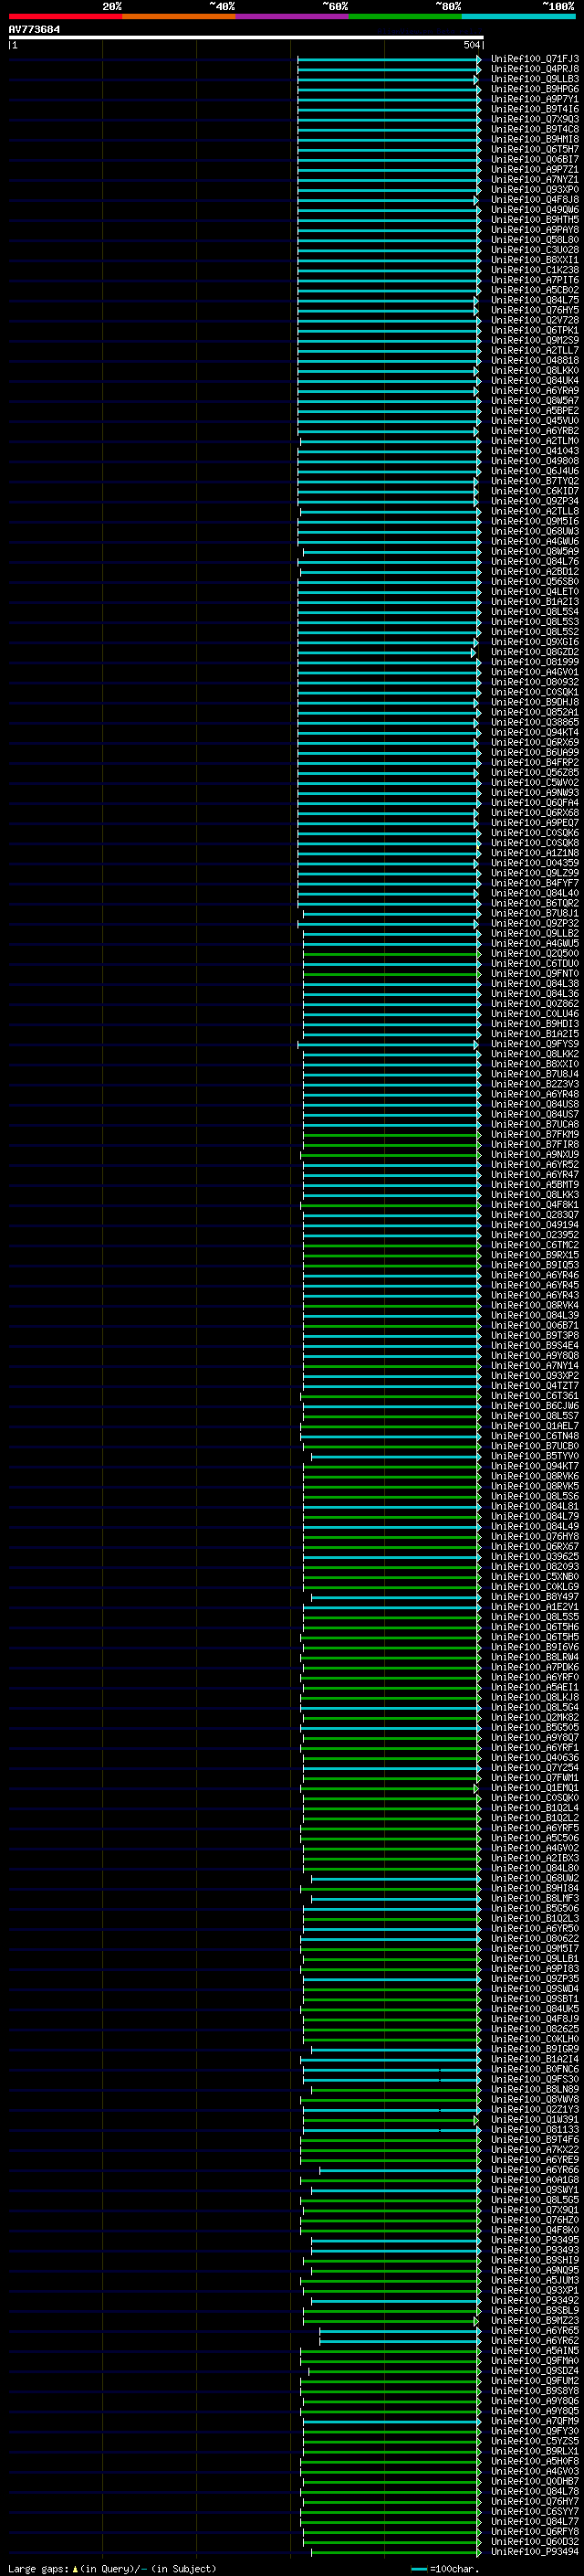Screen dimensions: 584x2576
Task: Select hit UniRef100_Q1AEL7
Action: click(534, 1426)
